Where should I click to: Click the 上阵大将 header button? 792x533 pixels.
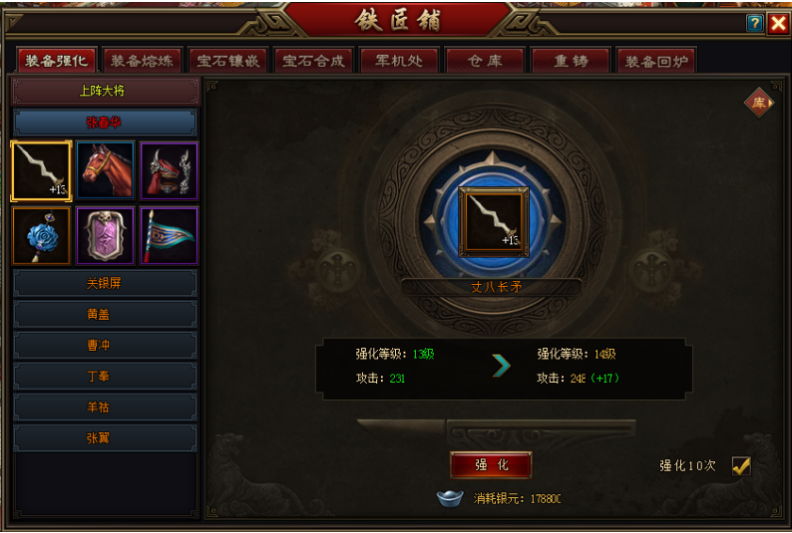106,92
